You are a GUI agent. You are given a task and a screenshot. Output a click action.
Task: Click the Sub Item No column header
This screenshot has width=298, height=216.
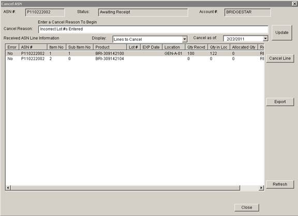[80, 47]
